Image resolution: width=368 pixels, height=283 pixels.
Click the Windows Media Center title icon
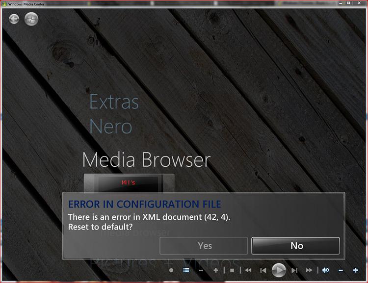[x=4, y=4]
